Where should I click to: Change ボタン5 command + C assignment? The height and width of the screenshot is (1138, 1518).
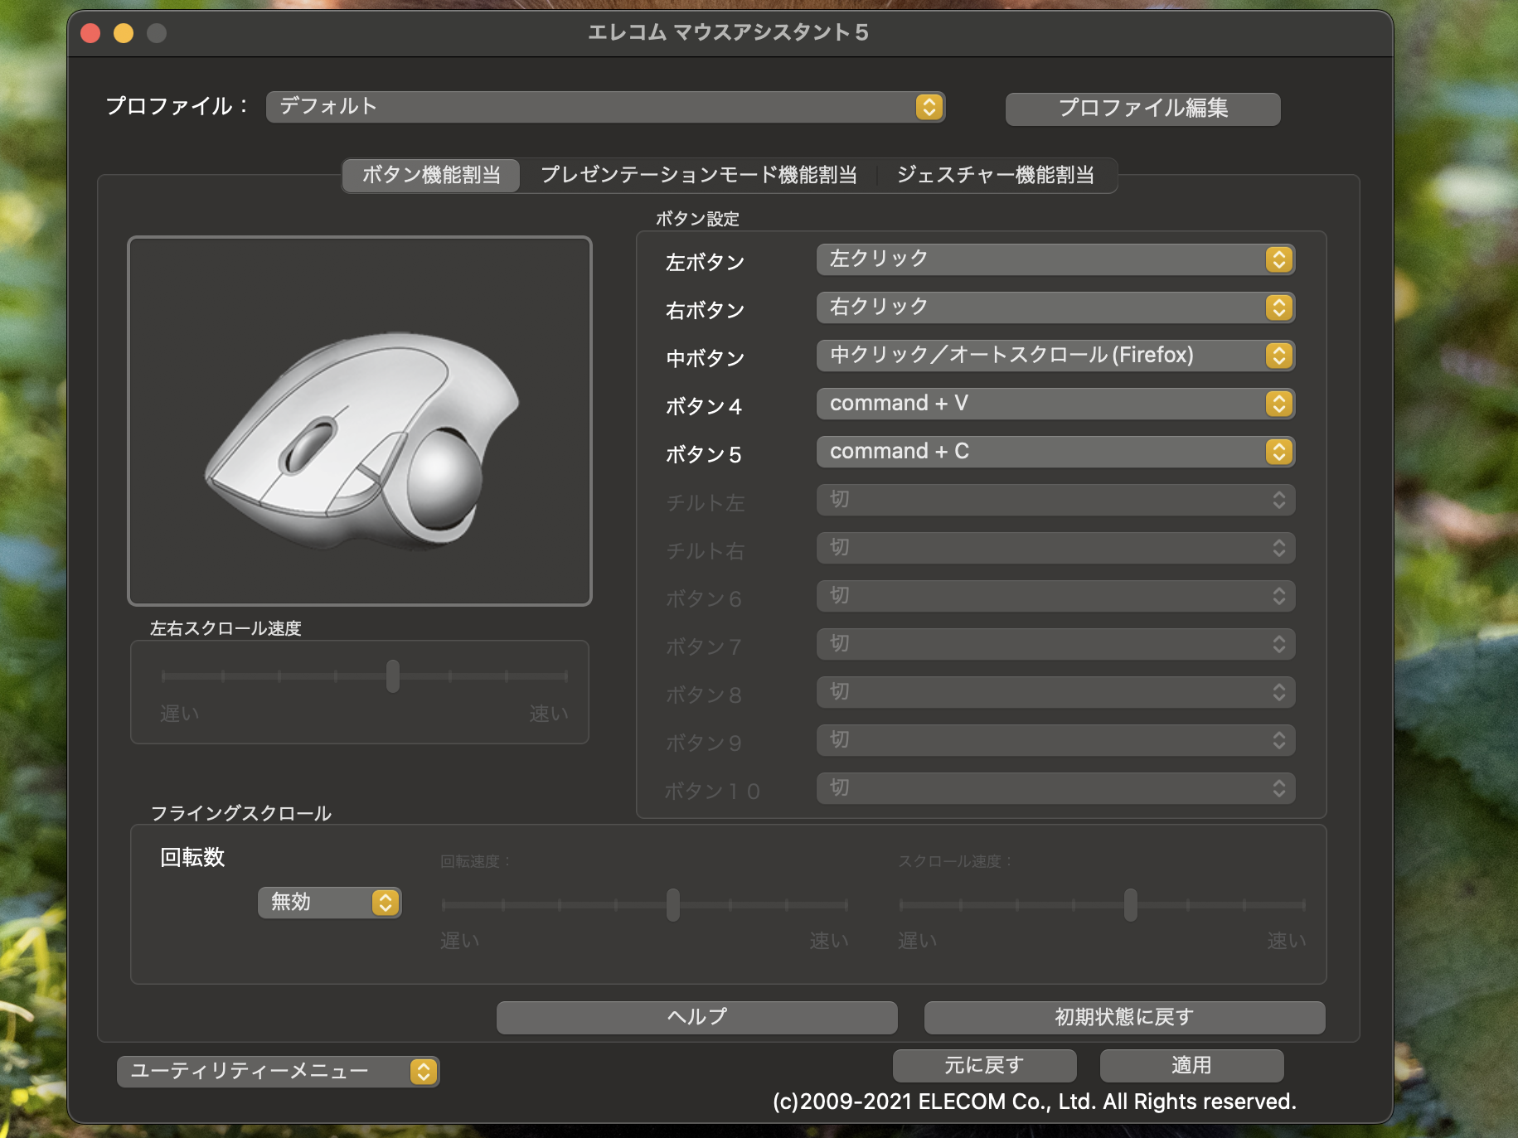(x=1055, y=452)
